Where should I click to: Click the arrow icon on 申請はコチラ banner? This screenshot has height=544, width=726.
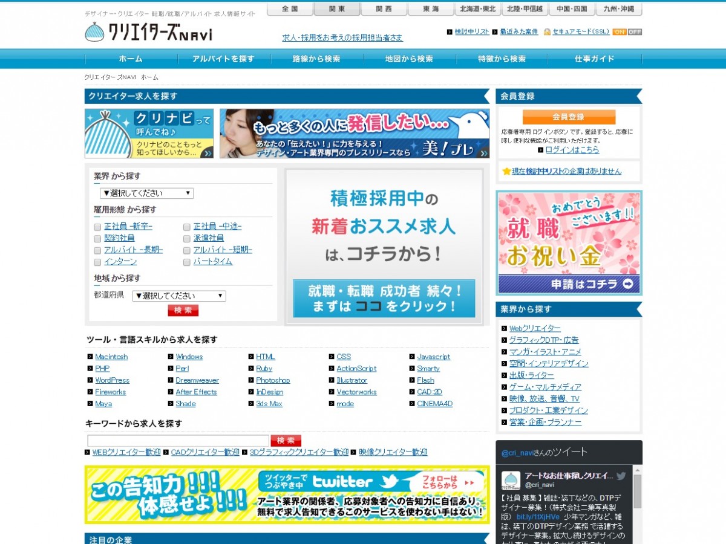point(629,283)
